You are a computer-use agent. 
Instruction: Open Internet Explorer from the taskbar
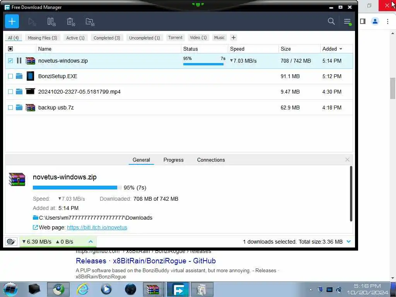coord(82,289)
